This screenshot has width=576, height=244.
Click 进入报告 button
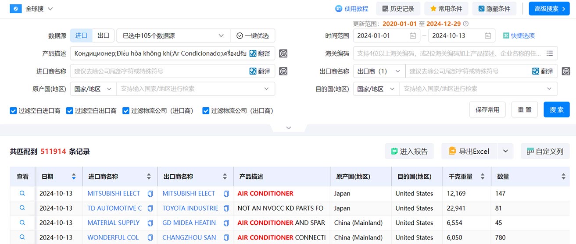tap(409, 151)
